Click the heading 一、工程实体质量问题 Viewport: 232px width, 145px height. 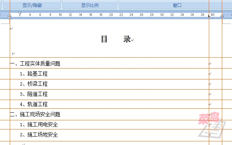[35, 64]
